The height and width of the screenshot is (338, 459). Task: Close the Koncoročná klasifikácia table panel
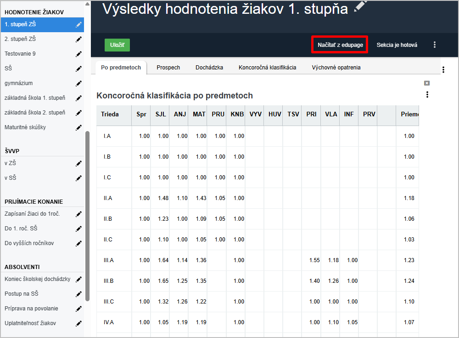pyautogui.click(x=427, y=83)
